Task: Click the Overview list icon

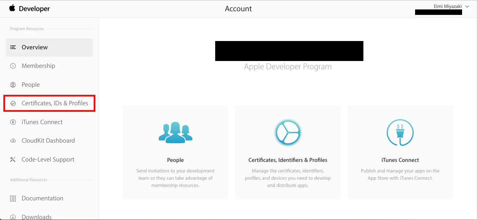Action: point(13,47)
